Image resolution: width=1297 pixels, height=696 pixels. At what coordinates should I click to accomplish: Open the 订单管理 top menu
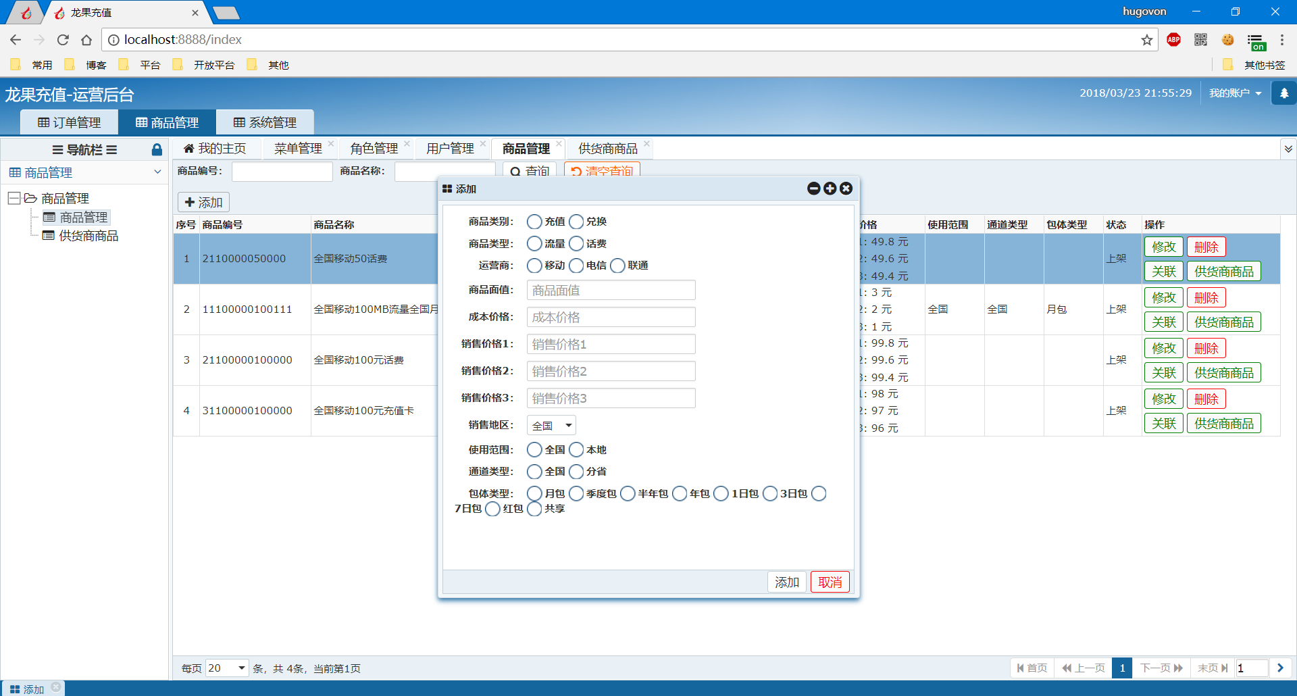[x=69, y=122]
